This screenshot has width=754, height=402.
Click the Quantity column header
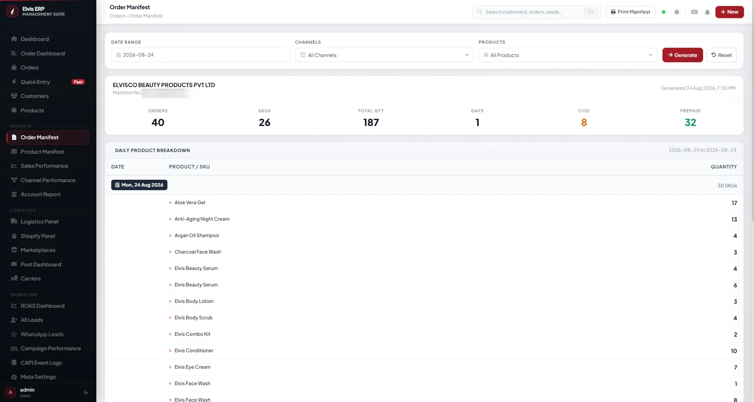[723, 167]
